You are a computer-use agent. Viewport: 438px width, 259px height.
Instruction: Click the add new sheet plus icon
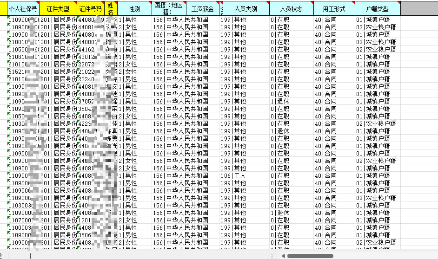30,256
